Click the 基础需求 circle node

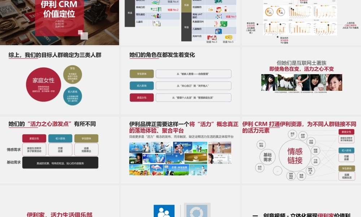pyautogui.click(x=268, y=156)
